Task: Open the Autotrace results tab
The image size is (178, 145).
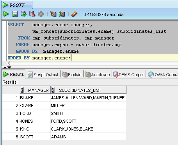Action: tap(97, 75)
